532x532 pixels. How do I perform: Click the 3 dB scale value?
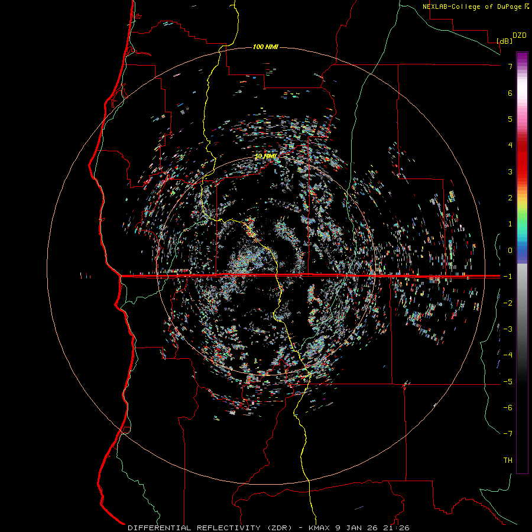510,171
